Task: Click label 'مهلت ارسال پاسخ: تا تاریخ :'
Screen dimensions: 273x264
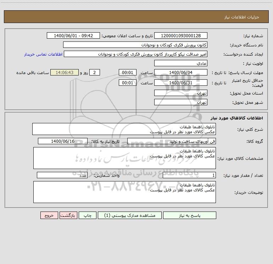Action: [x=237, y=73]
